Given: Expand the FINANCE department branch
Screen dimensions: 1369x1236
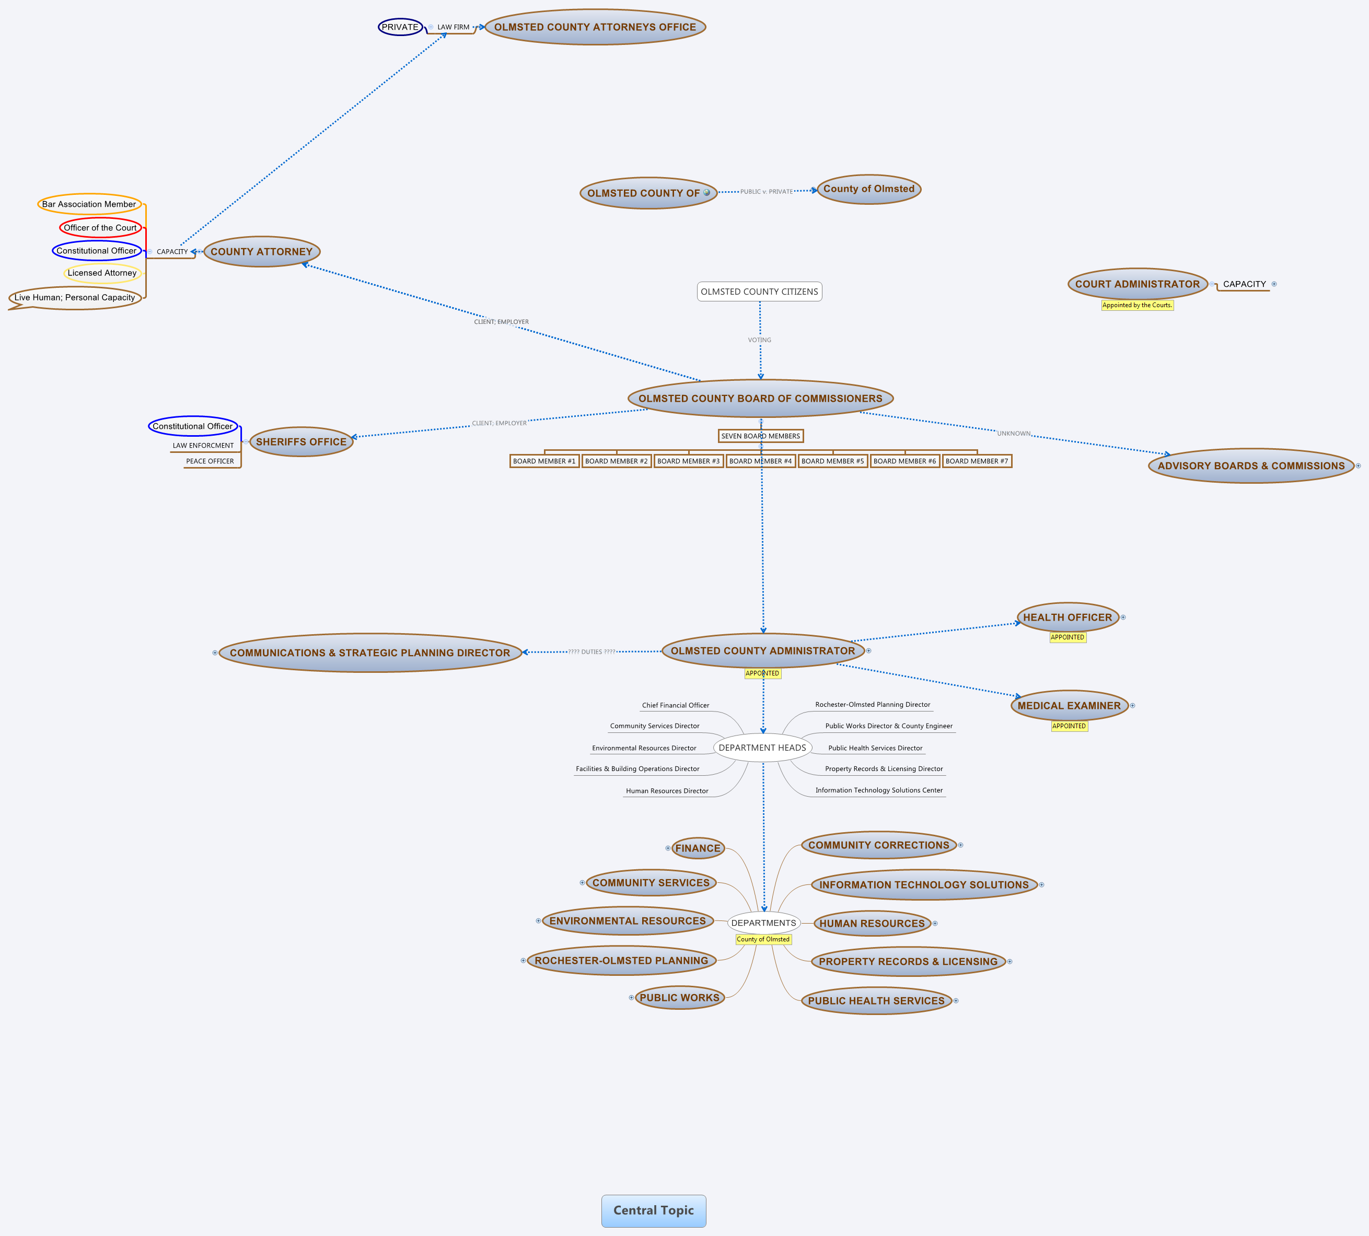Looking at the screenshot, I should [668, 848].
